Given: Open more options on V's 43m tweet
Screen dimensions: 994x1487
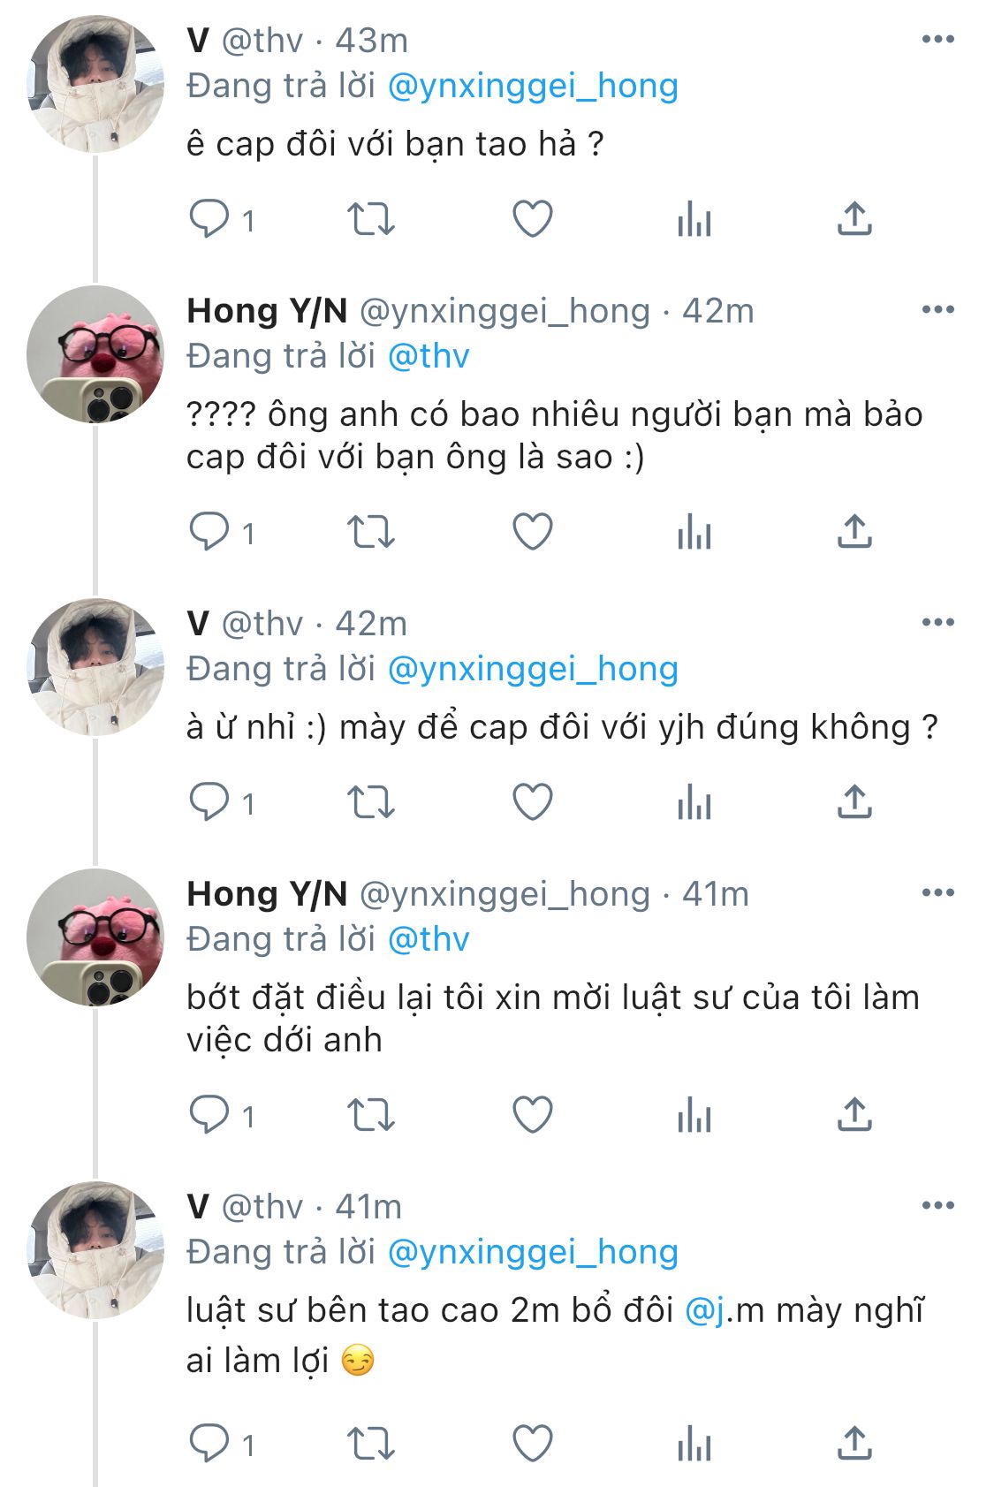Looking at the screenshot, I should (937, 39).
